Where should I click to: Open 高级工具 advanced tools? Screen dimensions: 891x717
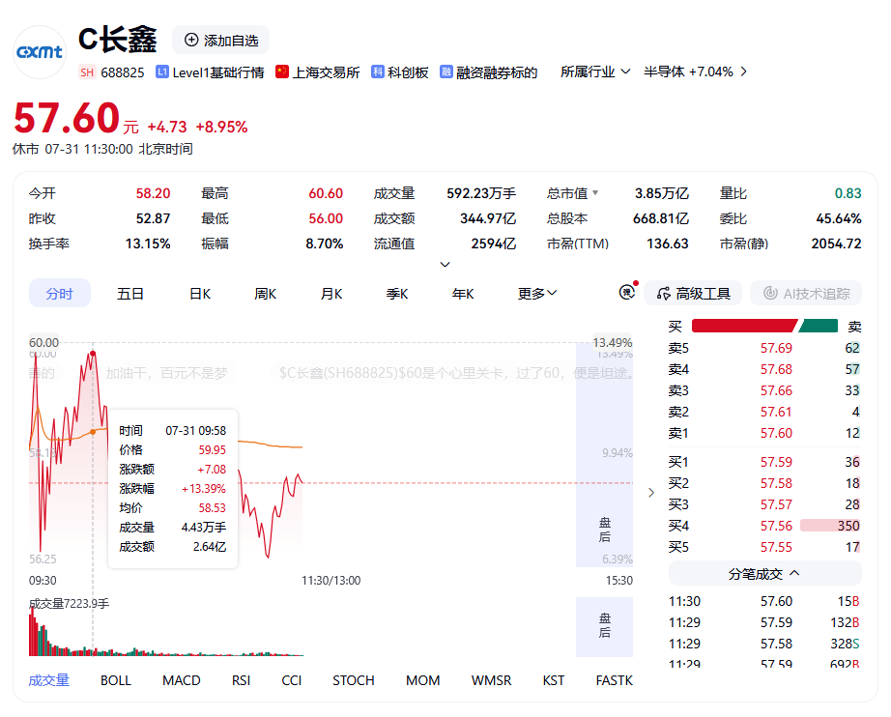coord(693,293)
